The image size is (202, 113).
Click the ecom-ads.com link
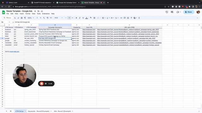(15, 51)
